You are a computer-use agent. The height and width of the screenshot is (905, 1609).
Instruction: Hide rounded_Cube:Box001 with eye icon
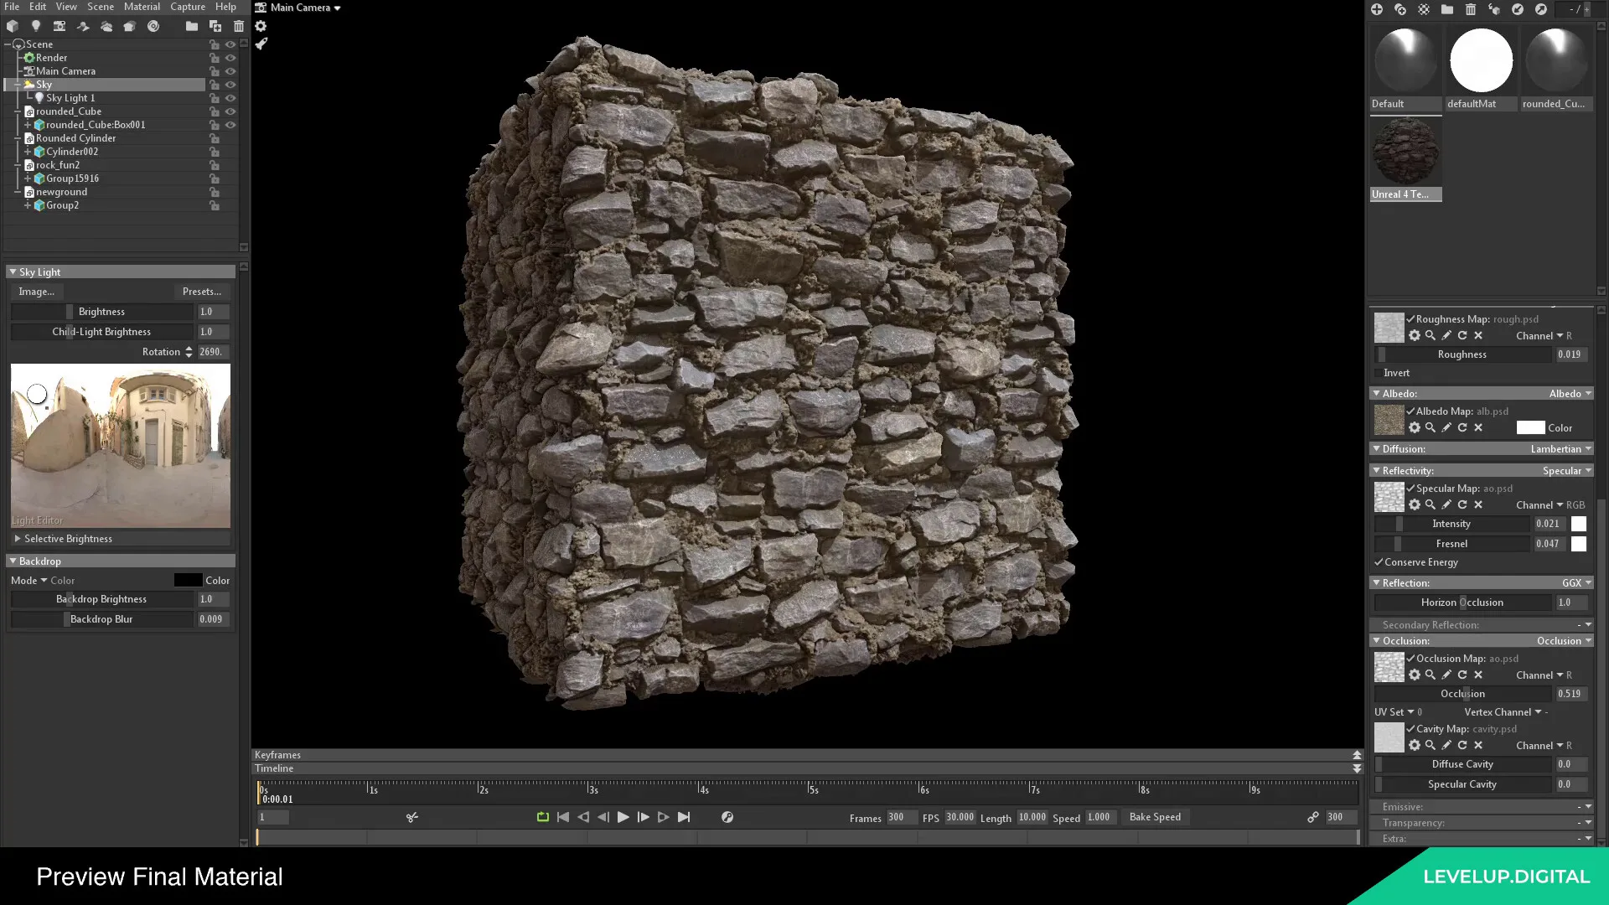click(230, 125)
